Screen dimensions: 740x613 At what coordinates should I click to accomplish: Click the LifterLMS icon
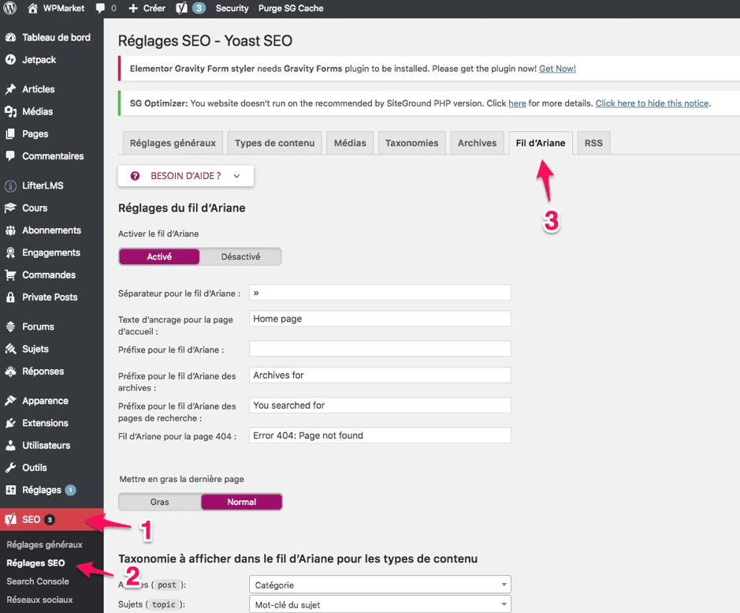(x=10, y=185)
